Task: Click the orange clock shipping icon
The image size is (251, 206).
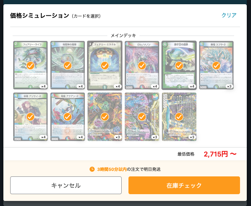Action: pyautogui.click(x=92, y=169)
